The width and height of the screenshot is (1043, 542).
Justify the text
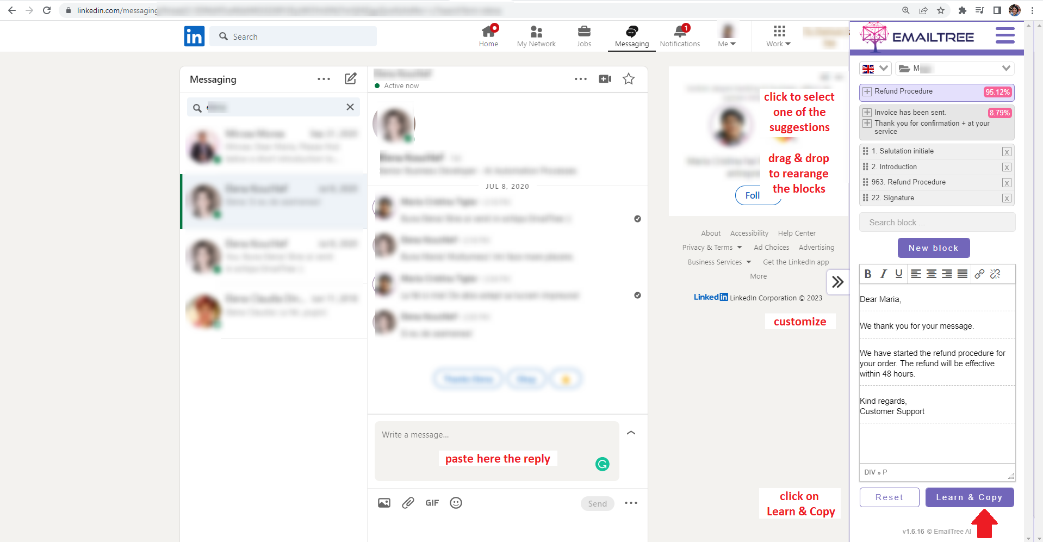point(962,274)
